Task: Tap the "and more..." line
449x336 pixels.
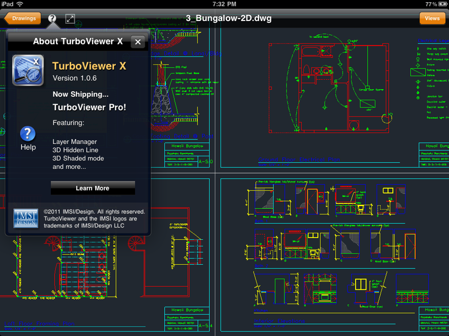Action: (69, 167)
